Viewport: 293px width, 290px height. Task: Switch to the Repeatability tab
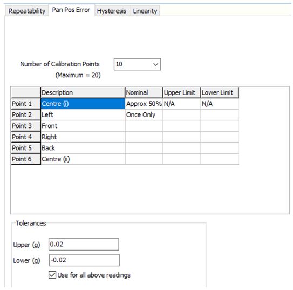coord(27,11)
